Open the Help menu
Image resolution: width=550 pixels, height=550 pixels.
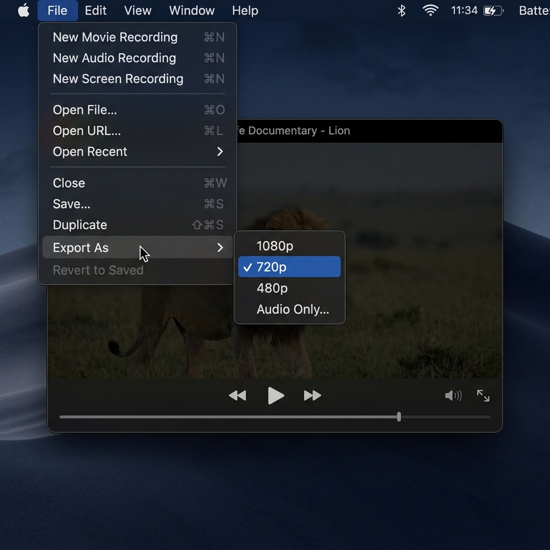245,11
